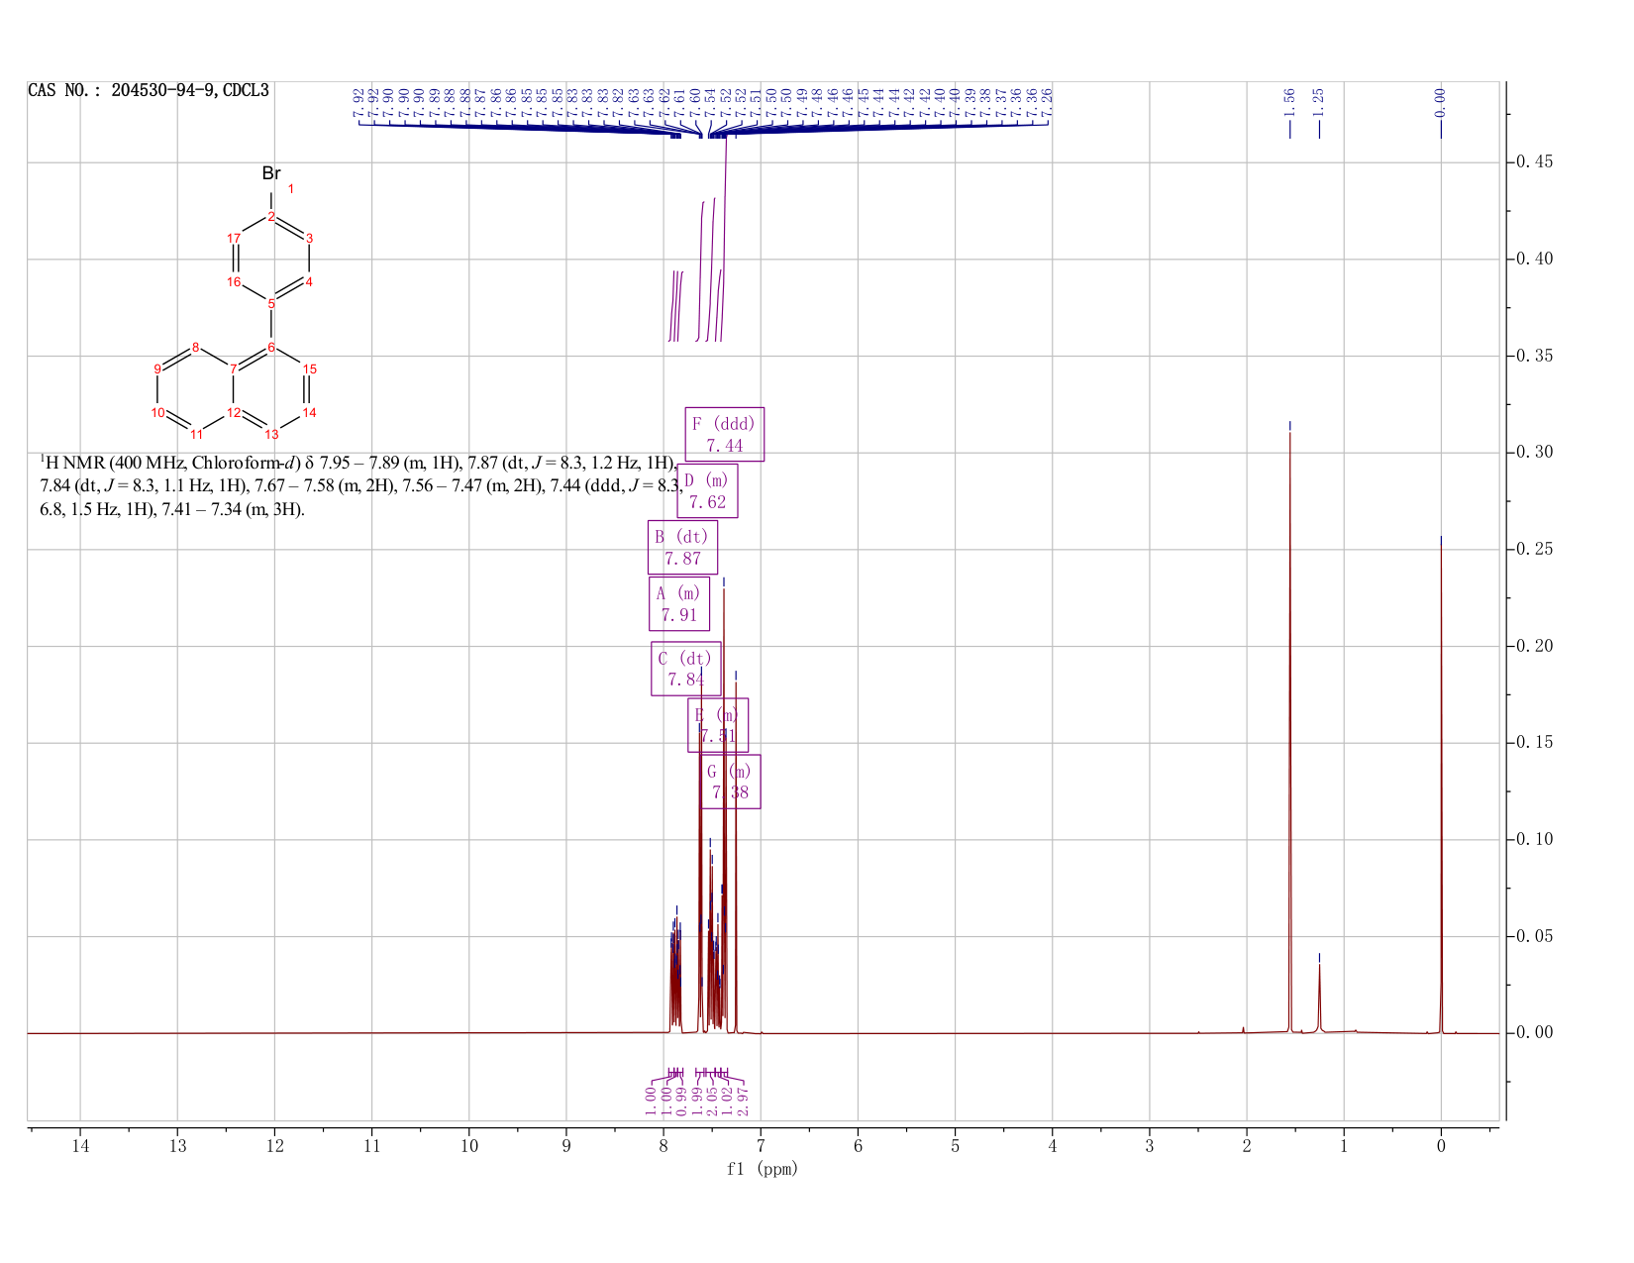Select the multiplet box G (m) 7.38
1634x1263 pixels.
tap(731, 782)
